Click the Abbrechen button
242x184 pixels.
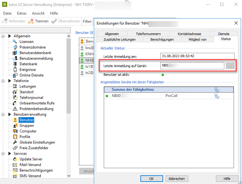point(176,179)
